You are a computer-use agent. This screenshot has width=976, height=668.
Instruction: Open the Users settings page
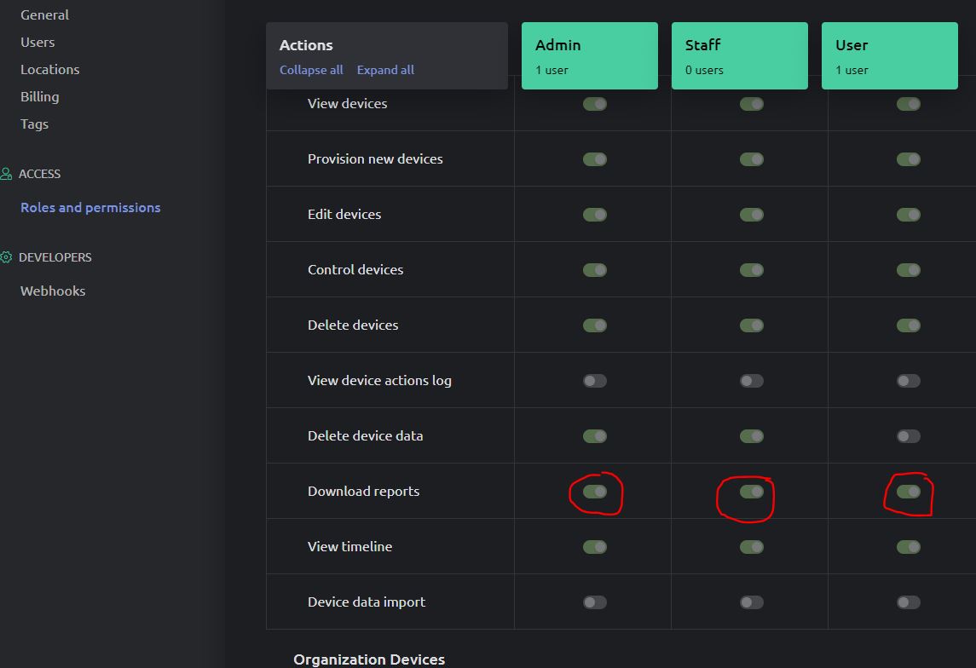(x=38, y=42)
